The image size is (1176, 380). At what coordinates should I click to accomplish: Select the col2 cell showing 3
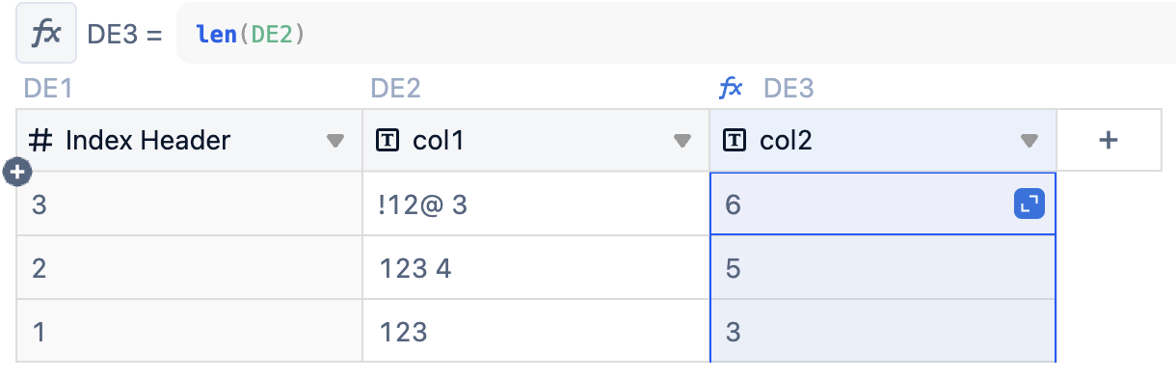coord(883,331)
